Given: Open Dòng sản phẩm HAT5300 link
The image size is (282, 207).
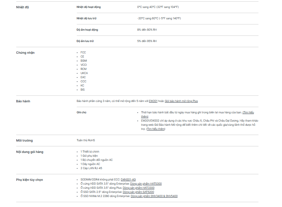Looking at the screenshot, I should [146, 184].
